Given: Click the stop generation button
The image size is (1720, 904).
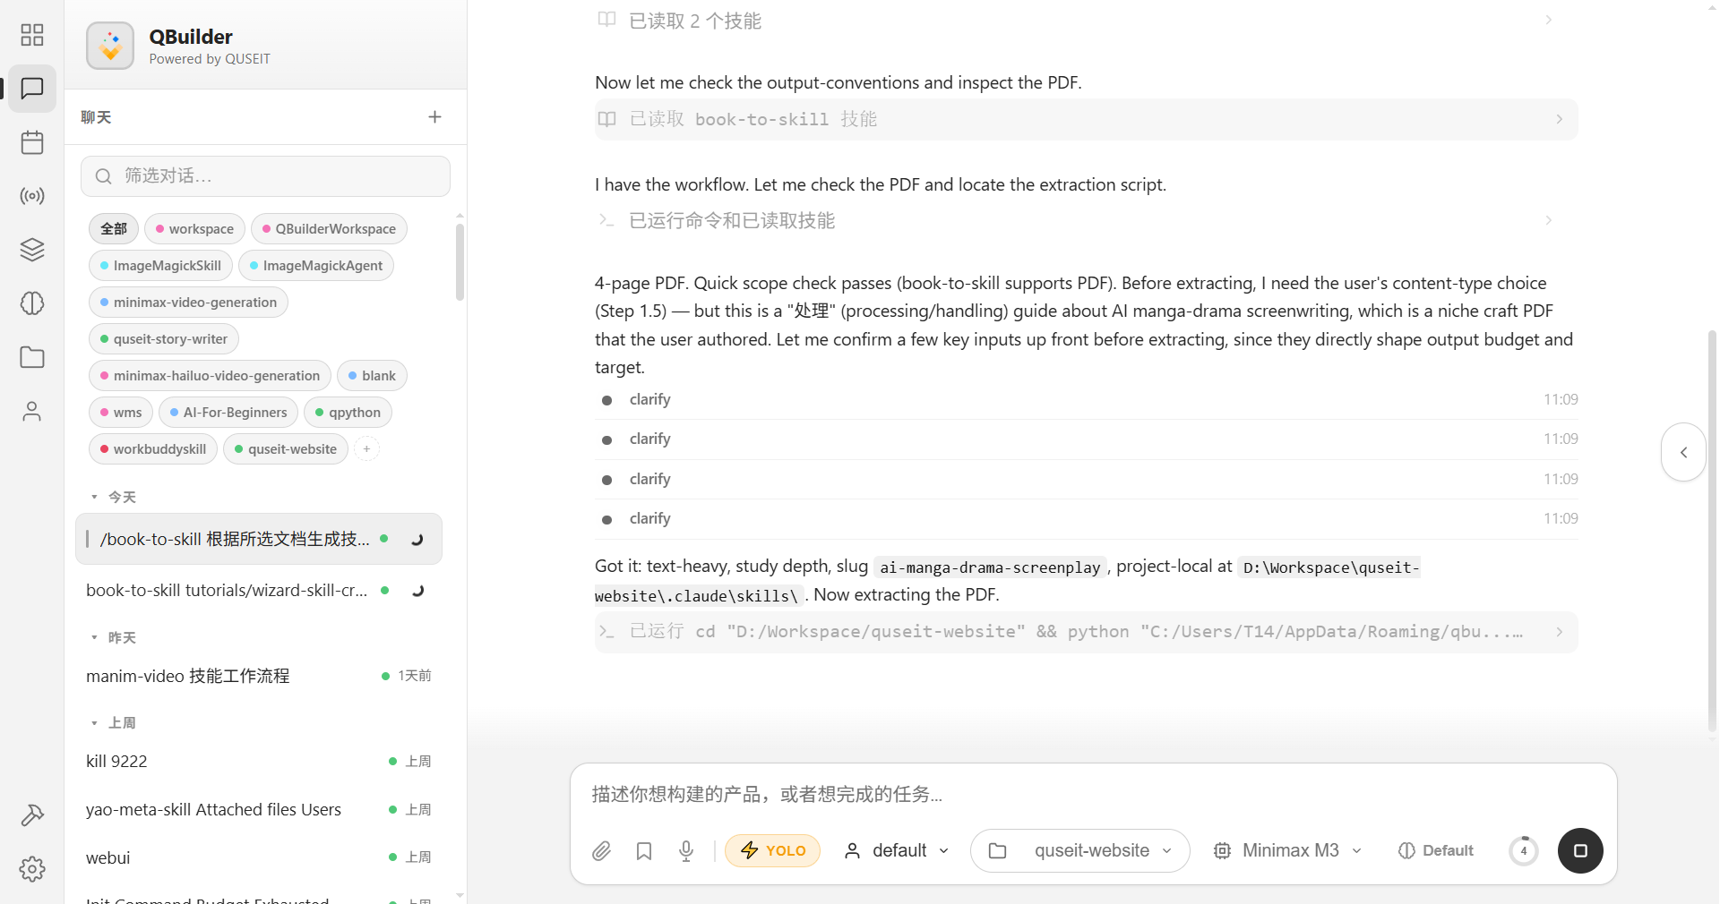Looking at the screenshot, I should click(1580, 851).
